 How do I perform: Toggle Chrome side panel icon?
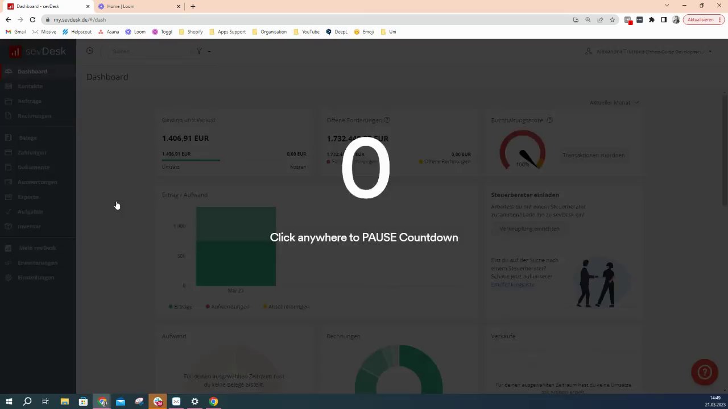tap(664, 20)
